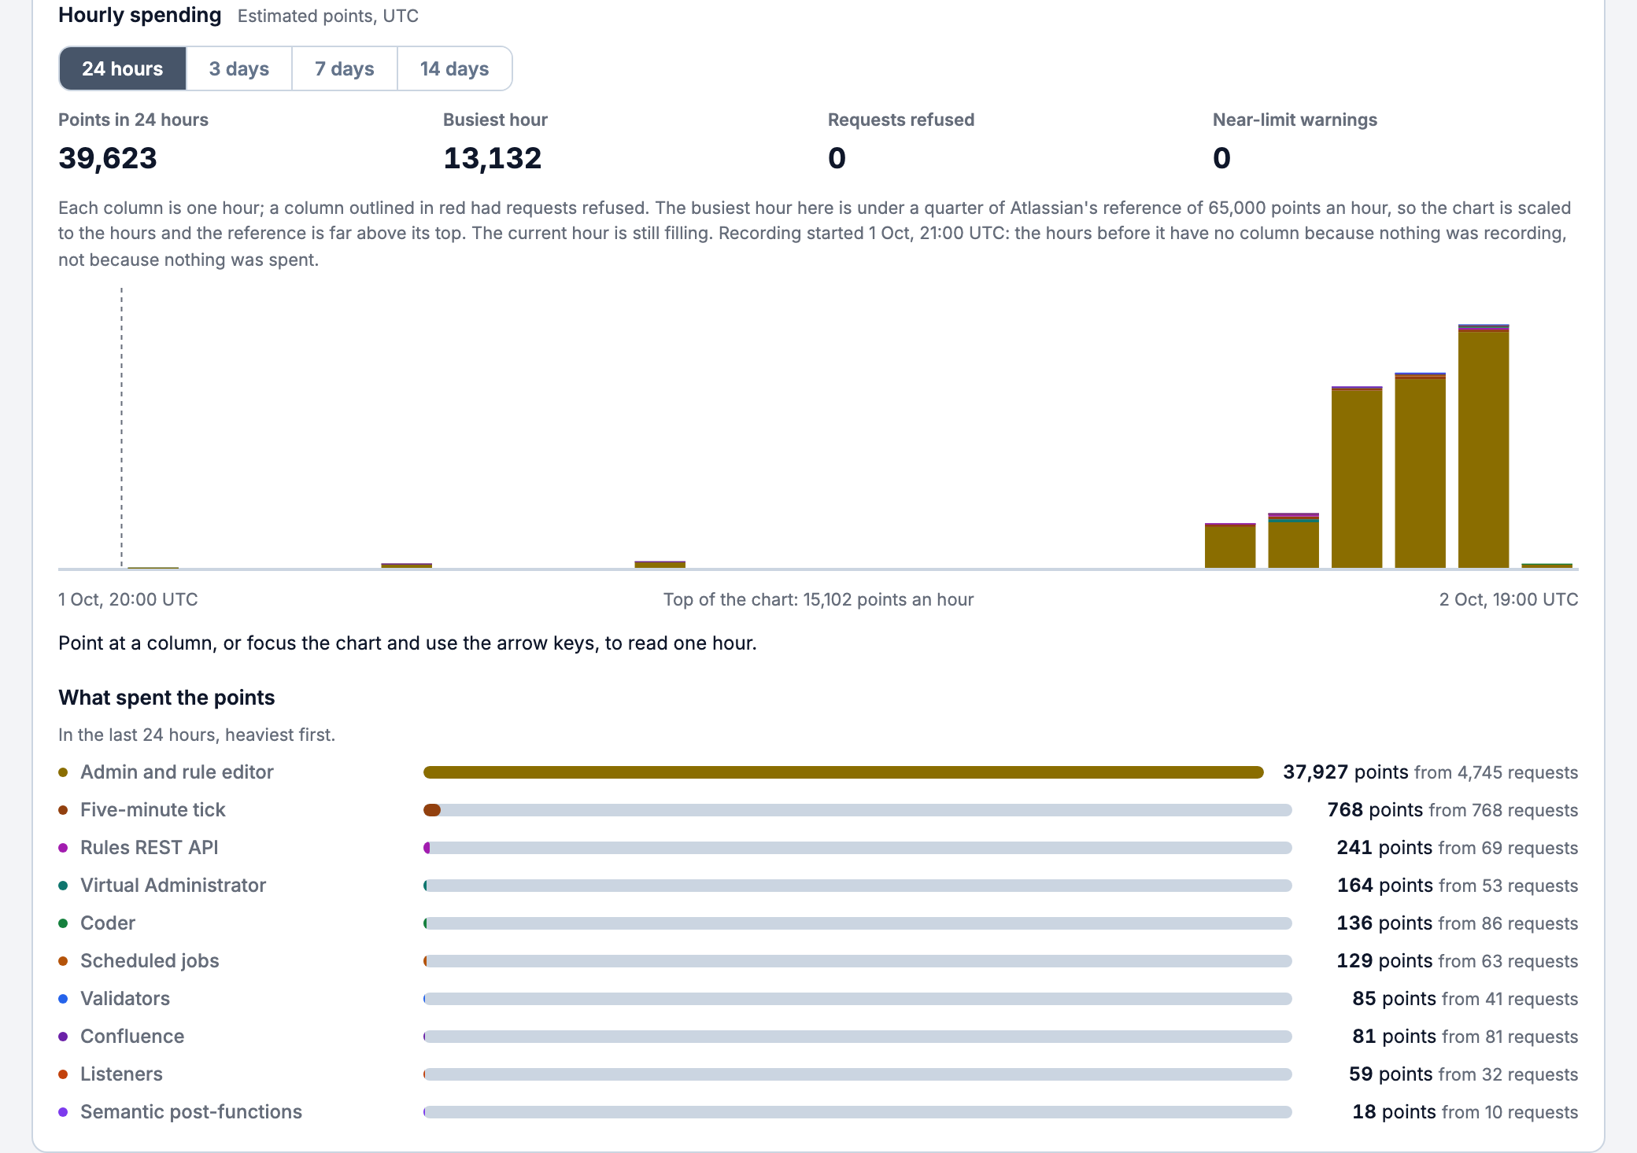The image size is (1637, 1153).
Task: Click the 'Five-minute tick' label
Action: [153, 810]
